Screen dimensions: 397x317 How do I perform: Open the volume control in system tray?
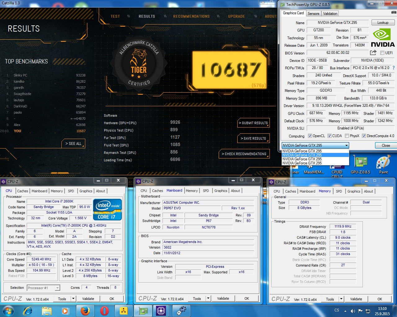(x=353, y=311)
